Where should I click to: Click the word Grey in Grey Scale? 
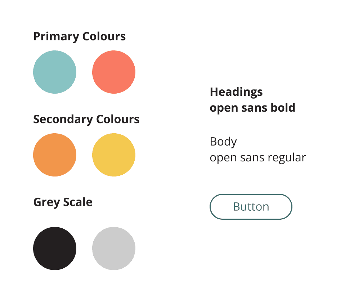[46, 202]
